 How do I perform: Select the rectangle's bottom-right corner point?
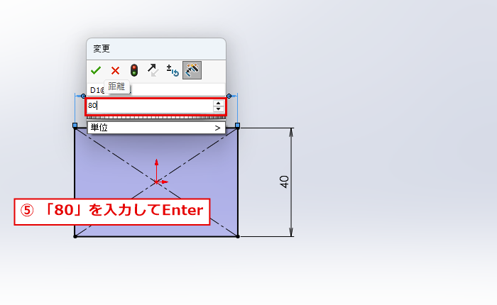(x=238, y=236)
